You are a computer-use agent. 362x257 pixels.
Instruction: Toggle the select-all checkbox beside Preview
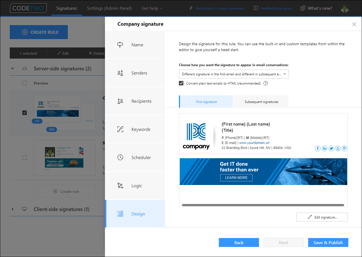pyautogui.click(x=25, y=83)
